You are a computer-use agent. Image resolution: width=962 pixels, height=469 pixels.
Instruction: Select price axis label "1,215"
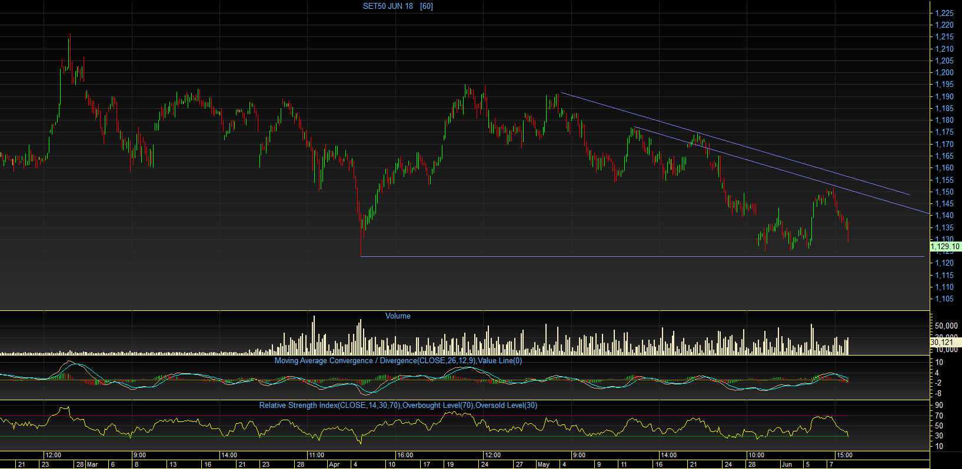tap(944, 36)
